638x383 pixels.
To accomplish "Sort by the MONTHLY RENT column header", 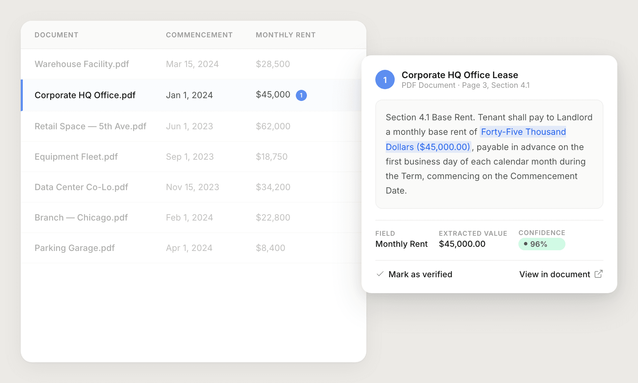I will (x=285, y=35).
